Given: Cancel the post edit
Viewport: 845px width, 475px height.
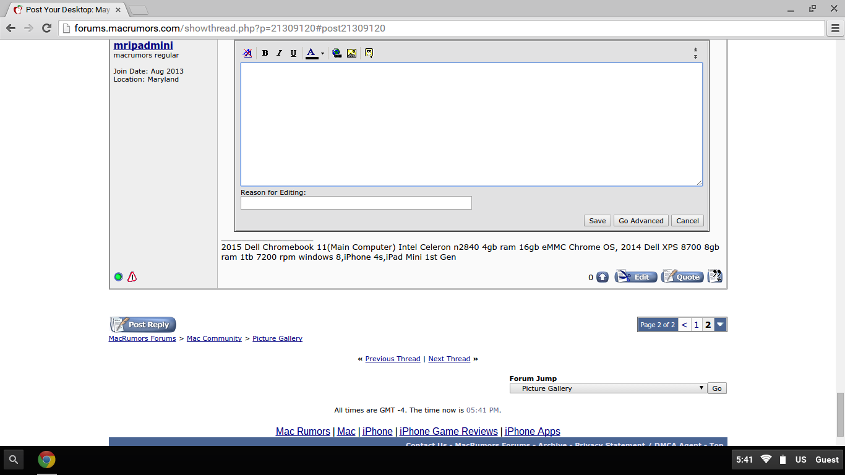Looking at the screenshot, I should point(687,221).
